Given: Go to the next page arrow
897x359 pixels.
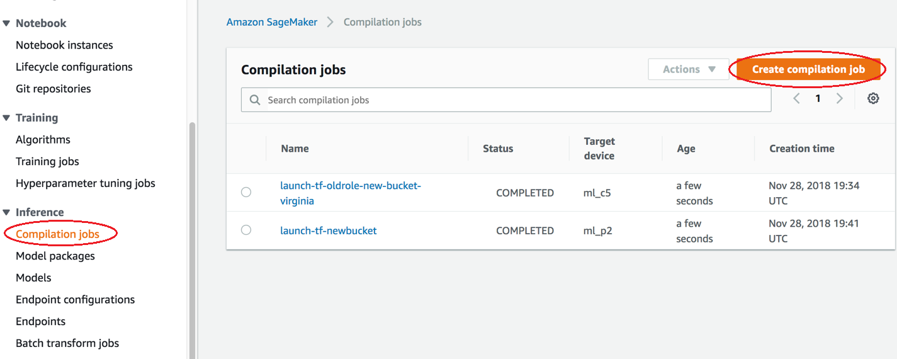Looking at the screenshot, I should coord(839,99).
